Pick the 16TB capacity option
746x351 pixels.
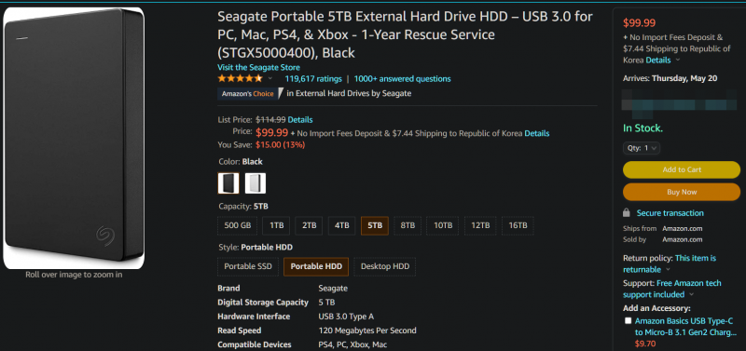(x=518, y=225)
